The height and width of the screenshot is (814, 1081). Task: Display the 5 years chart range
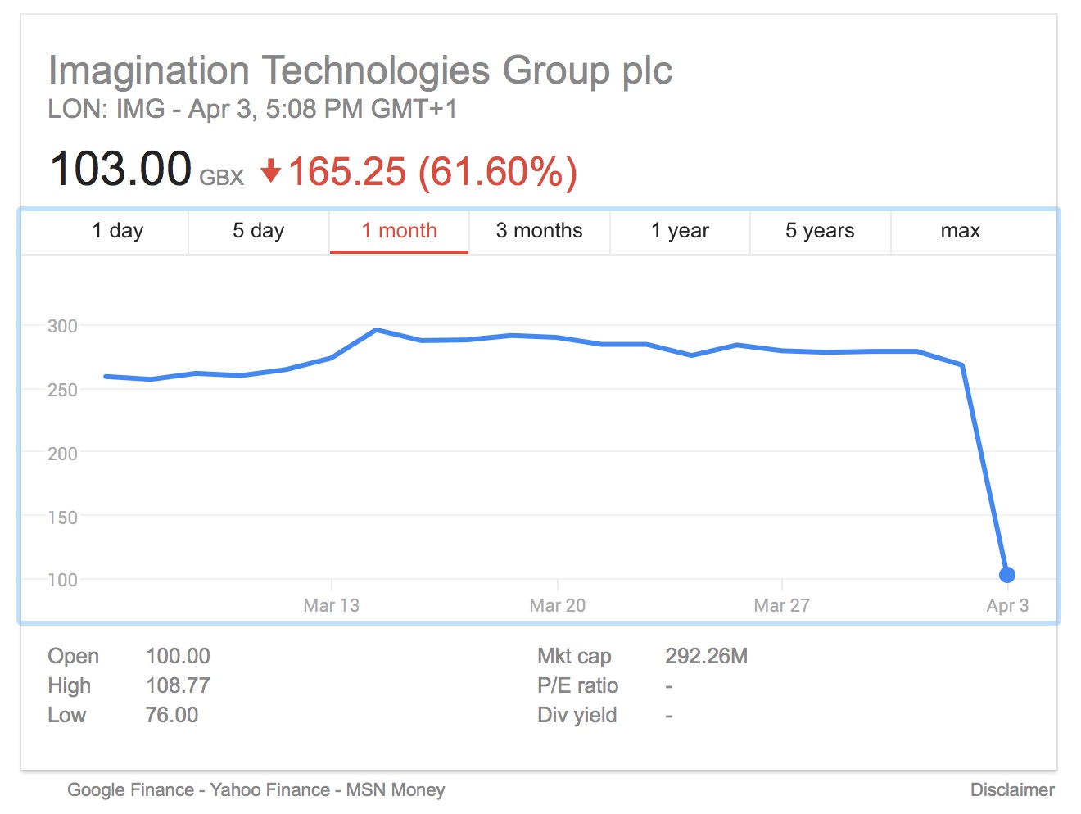point(820,231)
